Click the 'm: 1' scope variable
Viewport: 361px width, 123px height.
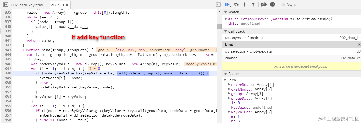235,117
